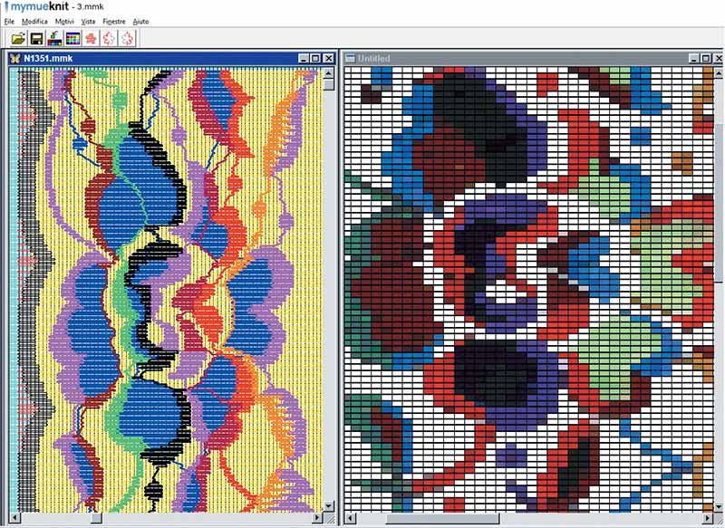Open the color grid toolbar icon
Screen dimensions: 725x528
point(72,38)
